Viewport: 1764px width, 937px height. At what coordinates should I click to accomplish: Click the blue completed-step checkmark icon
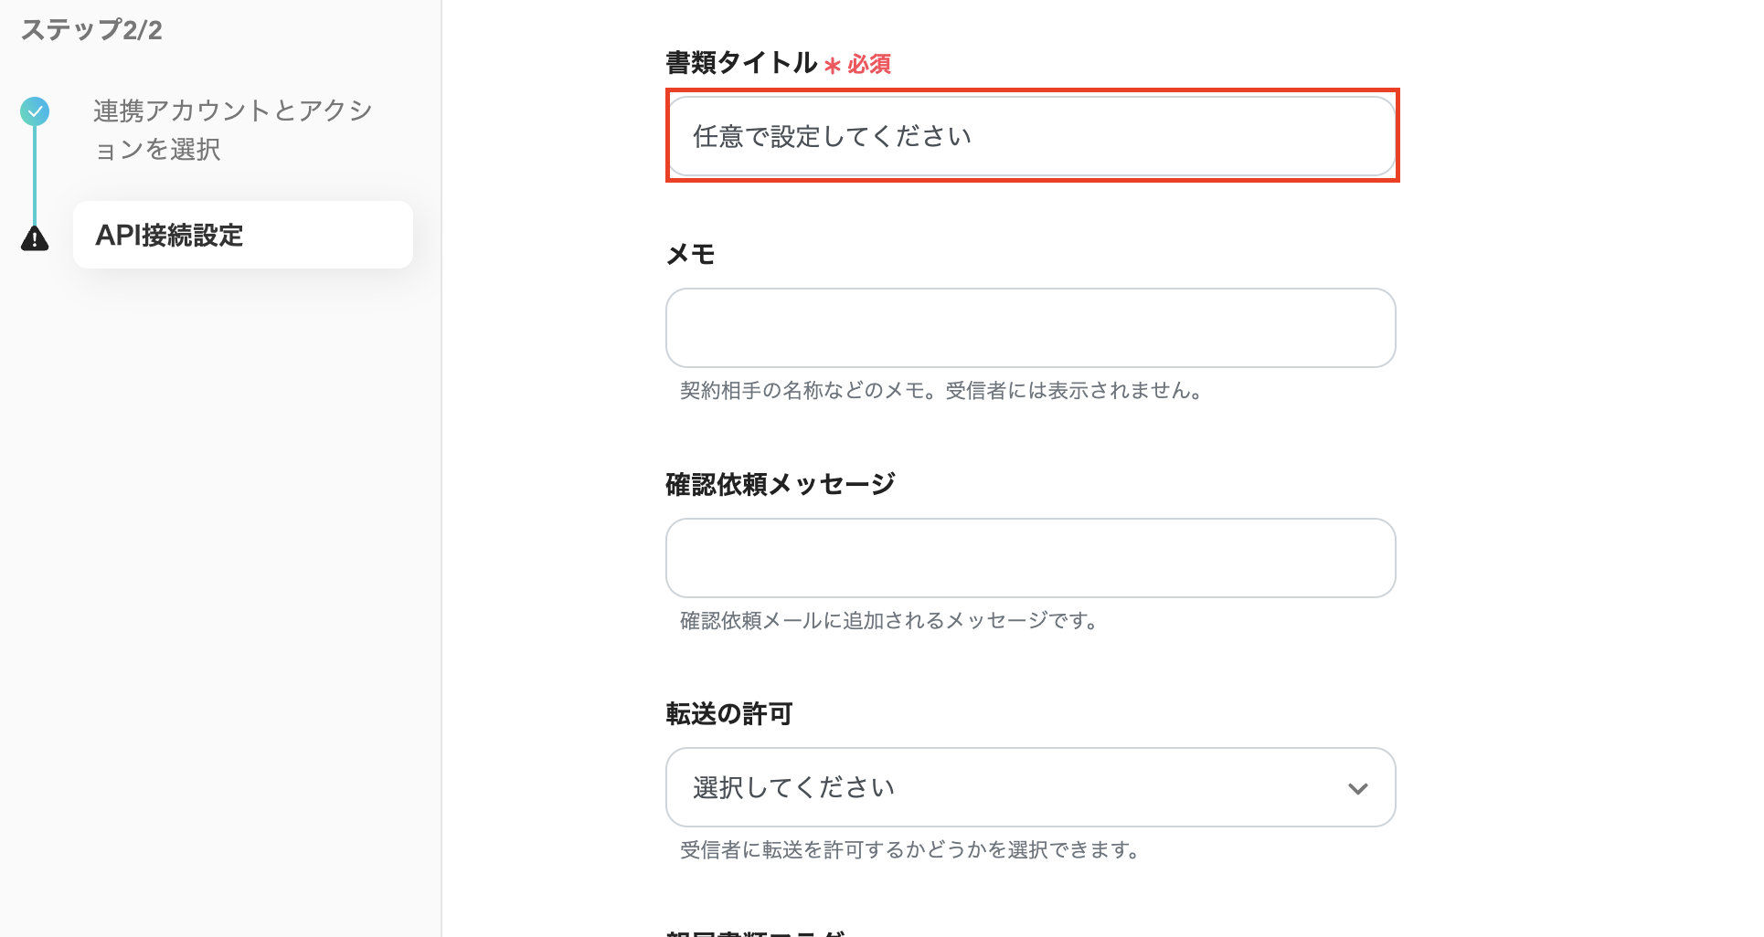pos(34,111)
